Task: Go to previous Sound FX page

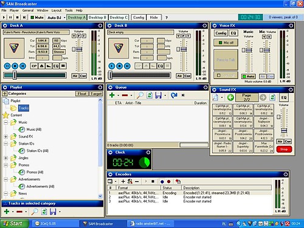Action: coord(230,97)
